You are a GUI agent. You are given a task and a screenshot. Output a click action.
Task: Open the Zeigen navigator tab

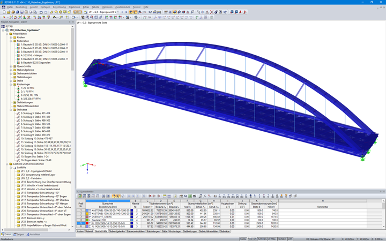pos(19,235)
